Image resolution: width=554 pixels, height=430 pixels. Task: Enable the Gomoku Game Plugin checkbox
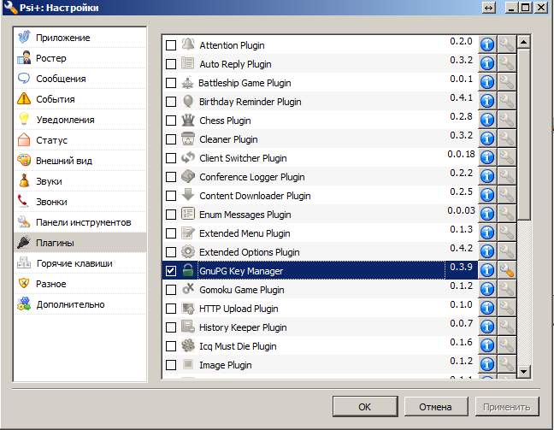(171, 290)
